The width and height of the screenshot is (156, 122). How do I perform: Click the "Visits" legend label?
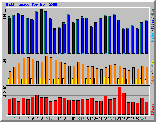(153, 66)
